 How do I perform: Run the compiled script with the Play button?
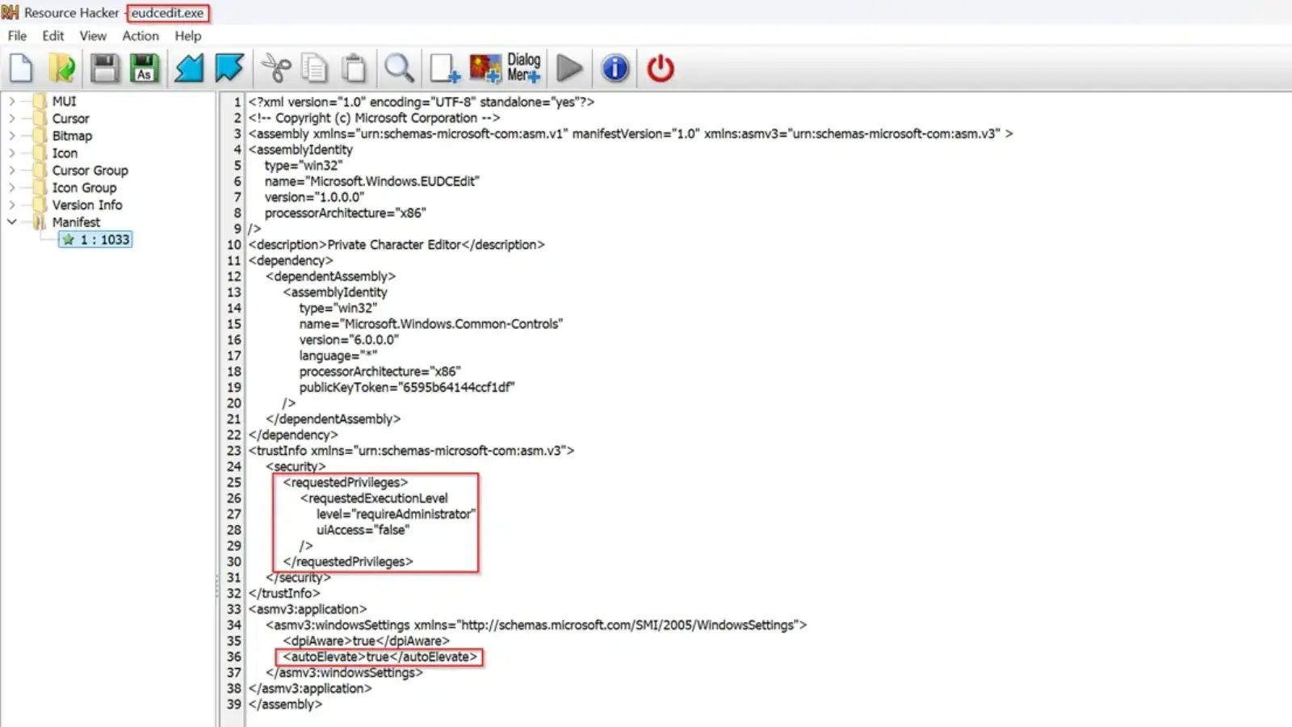pos(570,68)
